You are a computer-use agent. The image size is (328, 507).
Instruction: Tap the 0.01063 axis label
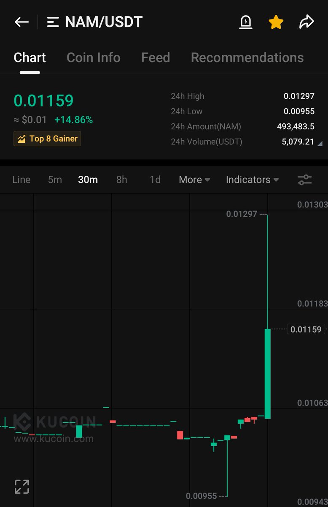coord(312,403)
